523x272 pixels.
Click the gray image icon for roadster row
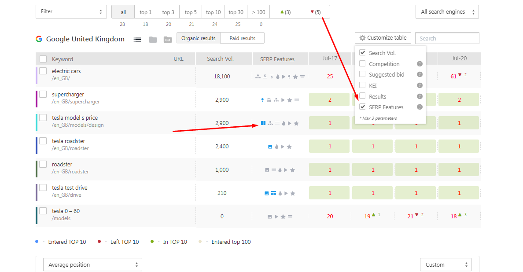point(267,170)
